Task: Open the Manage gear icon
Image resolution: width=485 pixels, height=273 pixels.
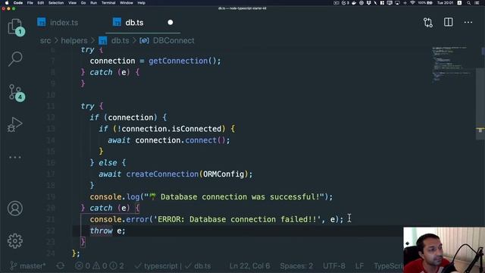Action: pos(15,240)
